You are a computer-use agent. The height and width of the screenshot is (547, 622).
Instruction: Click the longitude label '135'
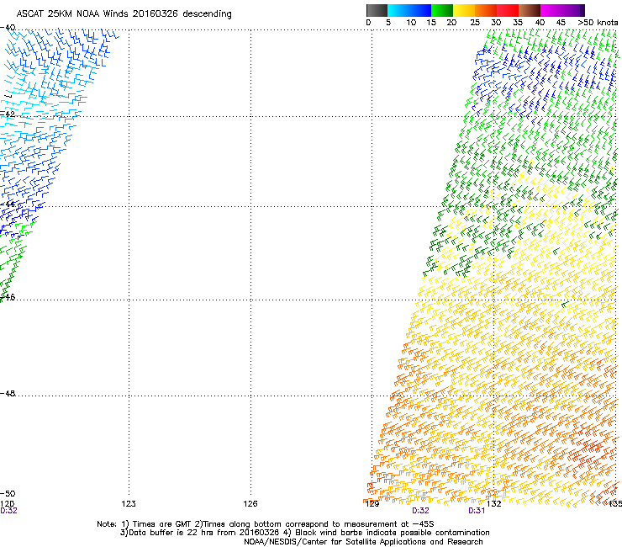click(615, 504)
